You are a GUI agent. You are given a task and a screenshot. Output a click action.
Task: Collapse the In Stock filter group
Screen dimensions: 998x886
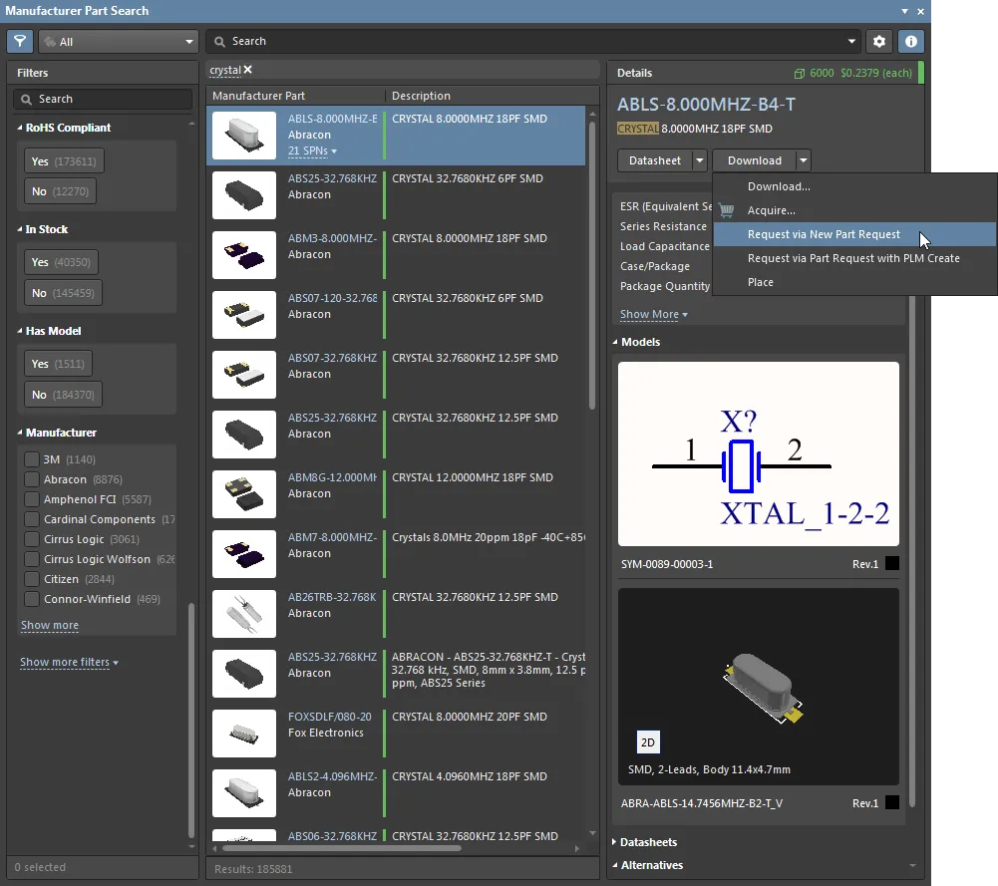pyautogui.click(x=19, y=229)
